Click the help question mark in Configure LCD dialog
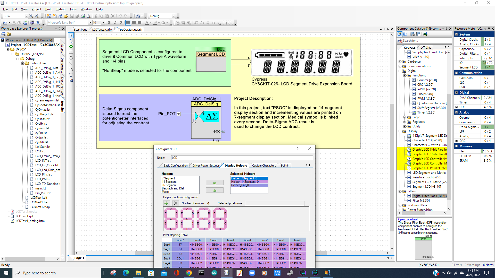This screenshot has height=278, width=495. 298,149
